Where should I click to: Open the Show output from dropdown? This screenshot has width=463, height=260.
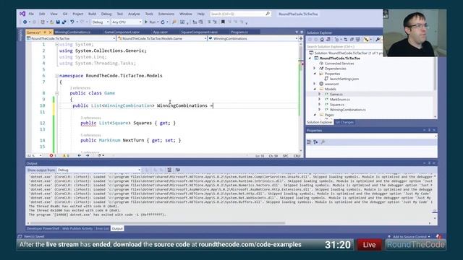click(x=98, y=170)
